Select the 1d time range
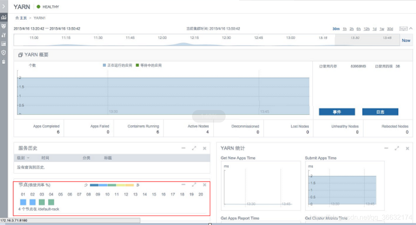The image size is (416, 225). point(375,29)
